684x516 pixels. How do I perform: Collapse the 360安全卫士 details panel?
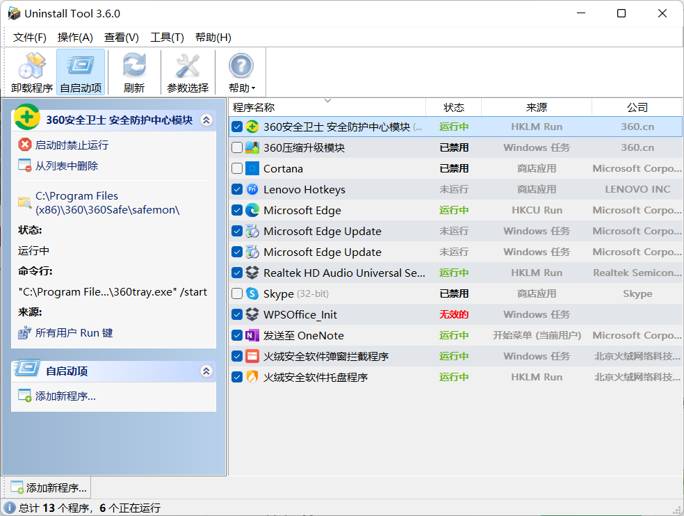(206, 120)
